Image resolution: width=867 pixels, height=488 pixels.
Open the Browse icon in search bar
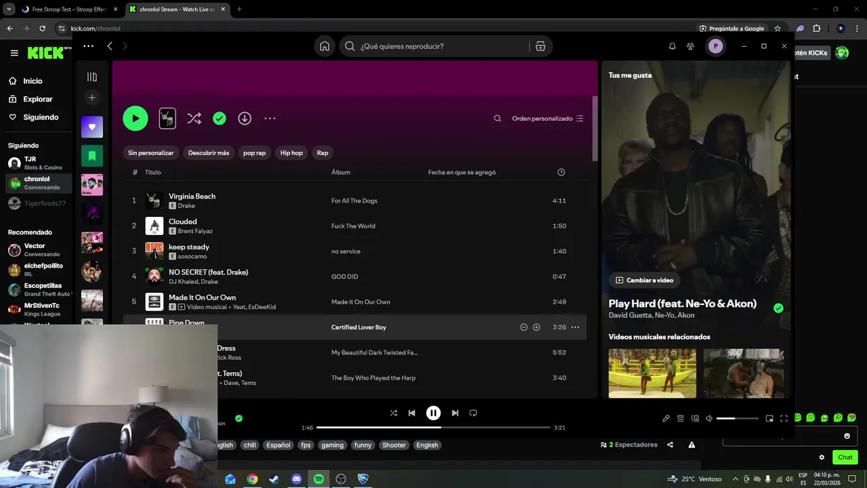click(540, 46)
